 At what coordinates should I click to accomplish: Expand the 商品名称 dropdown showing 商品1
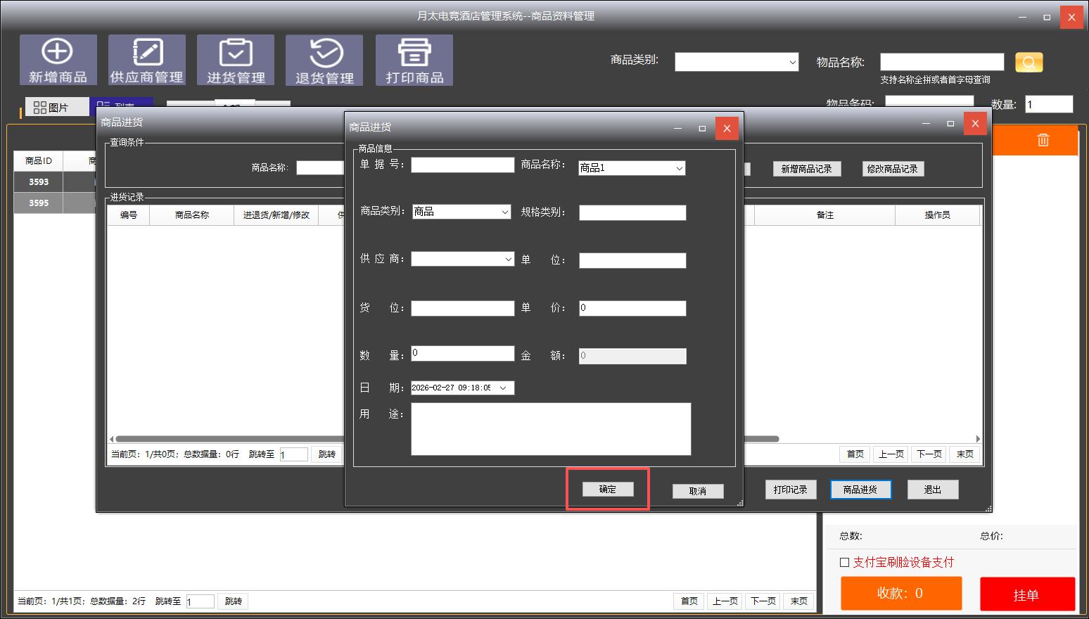click(x=679, y=168)
